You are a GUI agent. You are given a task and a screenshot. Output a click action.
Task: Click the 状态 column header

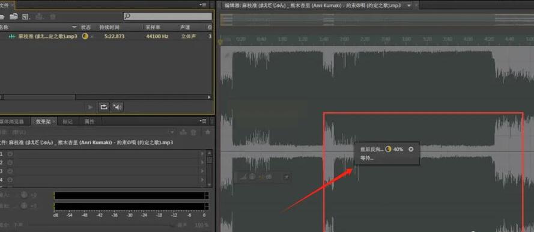pyautogui.click(x=85, y=27)
